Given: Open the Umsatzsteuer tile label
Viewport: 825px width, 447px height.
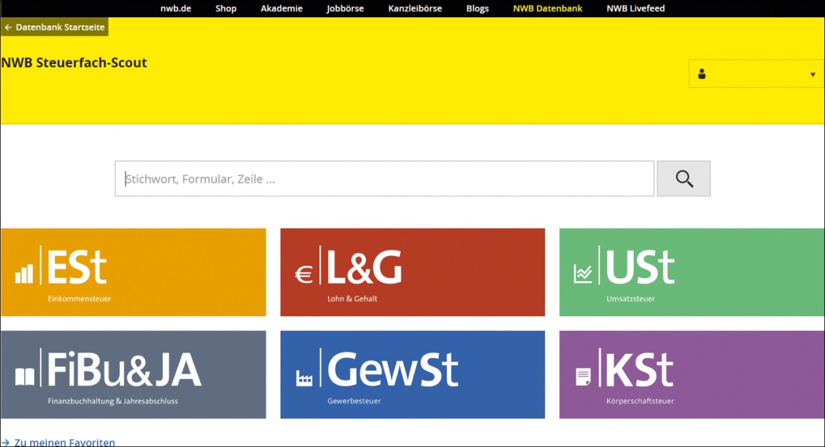Looking at the screenshot, I should point(630,299).
